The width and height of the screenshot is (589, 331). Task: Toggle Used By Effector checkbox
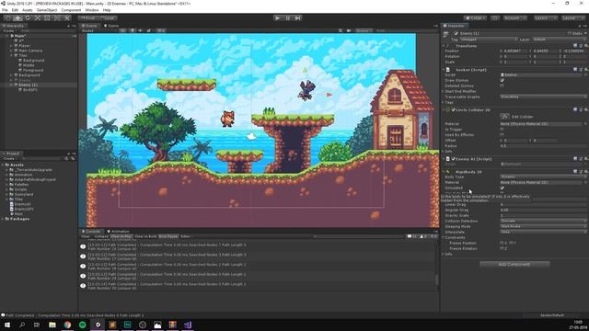(x=502, y=135)
